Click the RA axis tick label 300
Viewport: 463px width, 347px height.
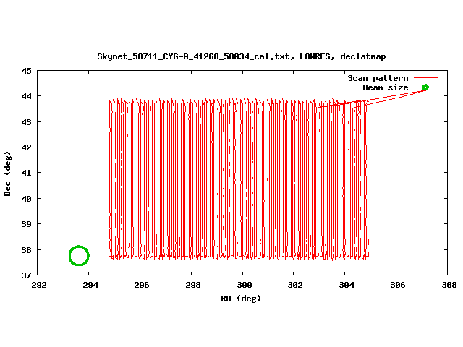pos(245,285)
